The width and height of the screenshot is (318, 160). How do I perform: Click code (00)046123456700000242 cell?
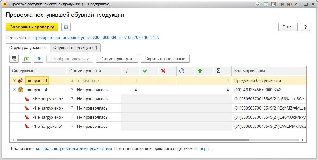(x=269, y=90)
